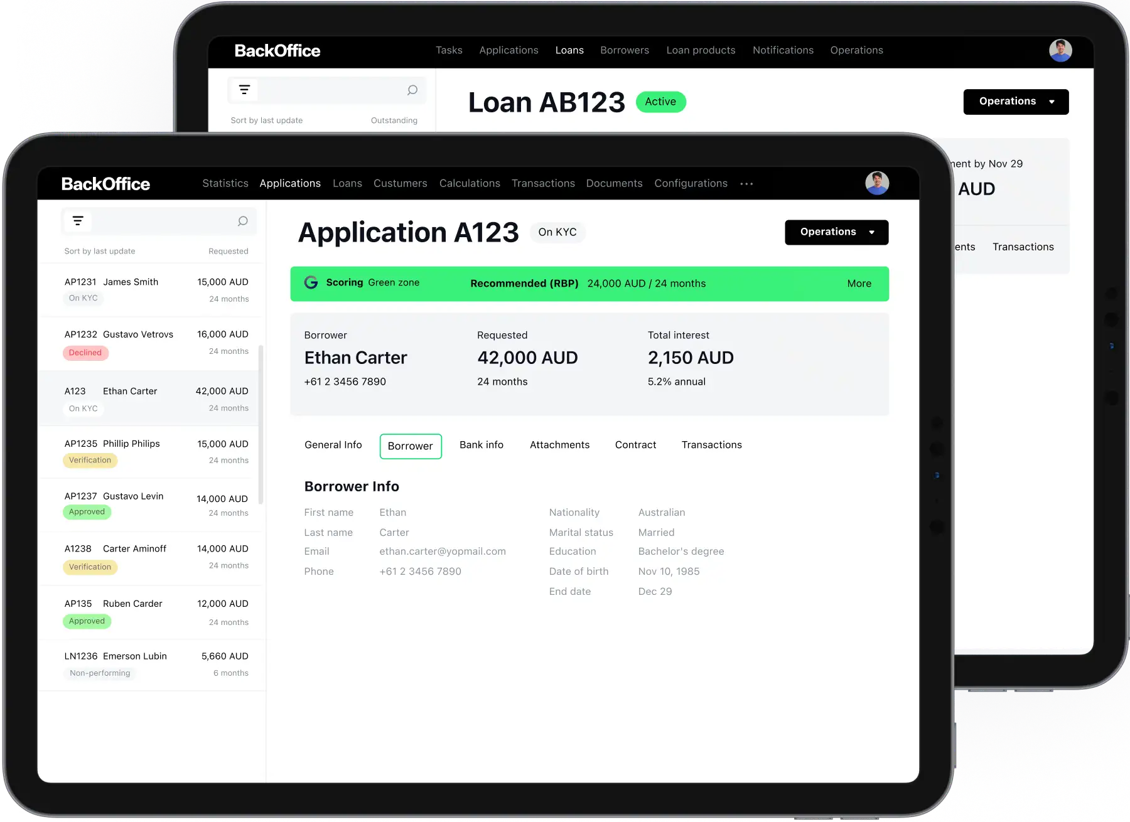This screenshot has width=1130, height=822.
Task: Click Sort by last update label
Action: pos(100,251)
